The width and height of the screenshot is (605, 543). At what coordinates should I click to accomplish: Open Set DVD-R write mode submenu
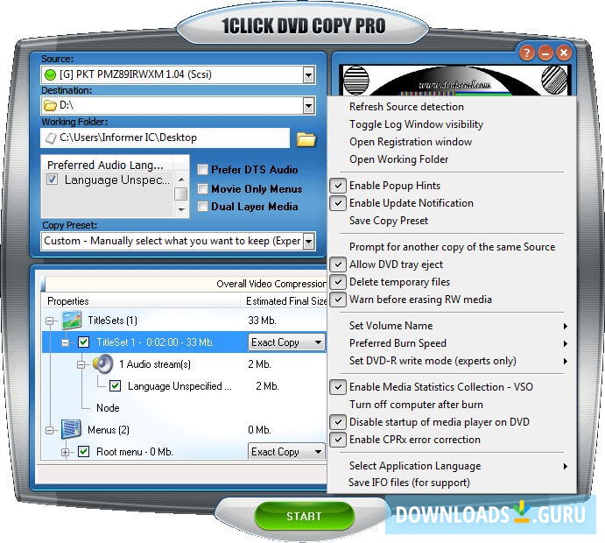pyautogui.click(x=452, y=361)
